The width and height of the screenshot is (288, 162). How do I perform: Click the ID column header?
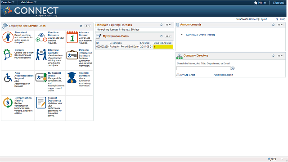(x=97, y=43)
